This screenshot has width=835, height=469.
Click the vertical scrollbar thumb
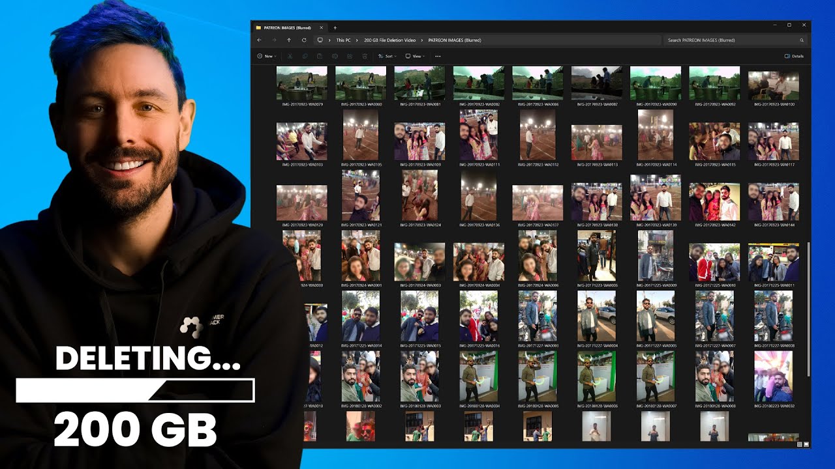click(x=808, y=309)
